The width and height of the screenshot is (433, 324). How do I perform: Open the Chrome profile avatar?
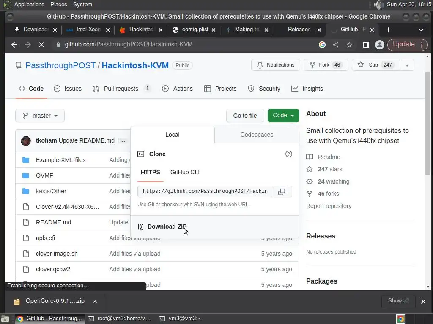click(380, 45)
